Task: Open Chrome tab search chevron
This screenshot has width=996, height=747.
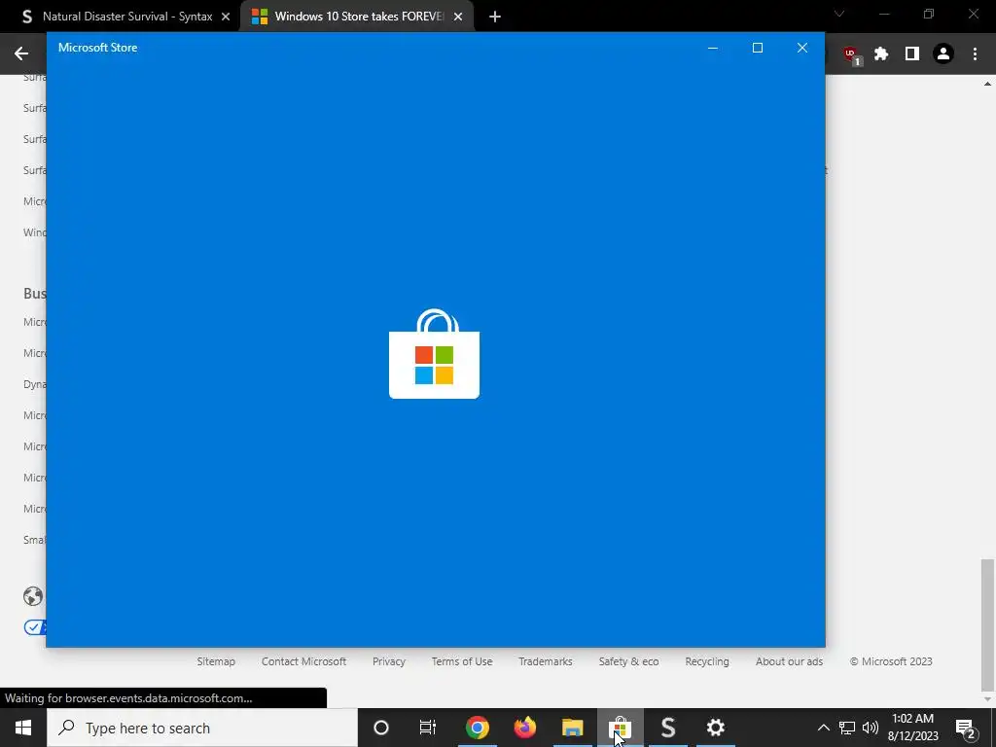Action: [x=839, y=14]
